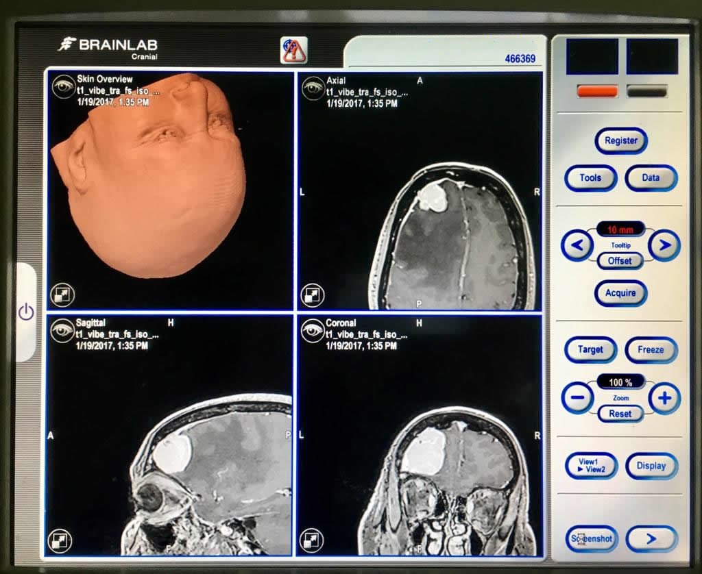Toggle the eye icon in Coronal view

(312, 331)
